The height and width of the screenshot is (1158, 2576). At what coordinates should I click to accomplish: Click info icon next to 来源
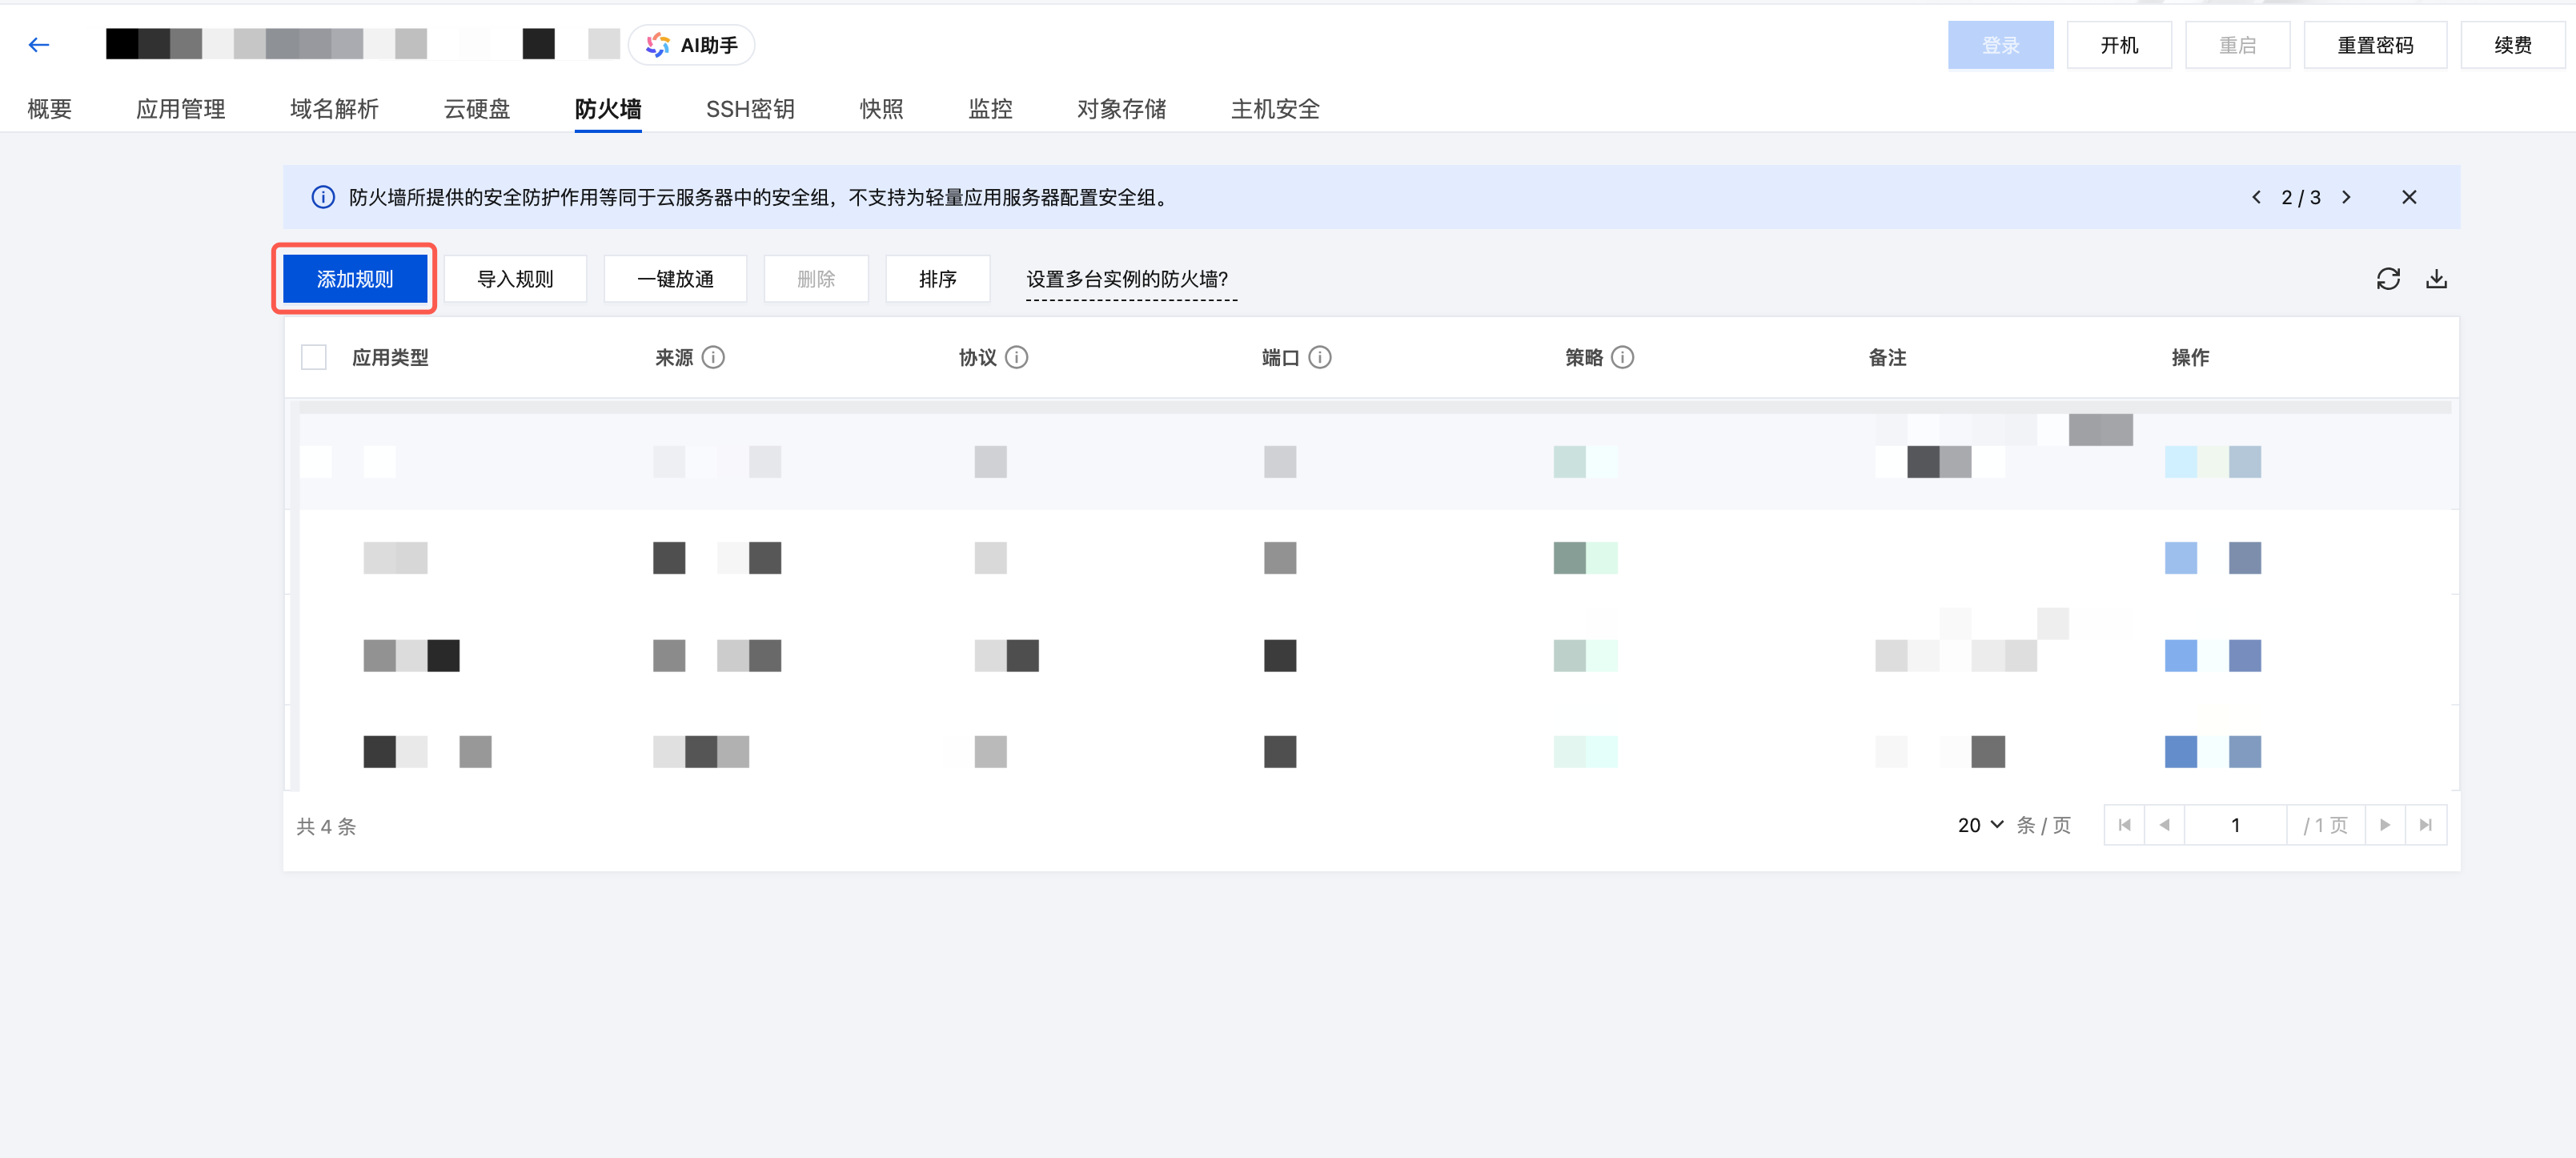click(x=713, y=357)
